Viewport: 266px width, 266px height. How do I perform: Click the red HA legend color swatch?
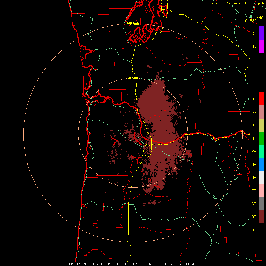pos(261,99)
